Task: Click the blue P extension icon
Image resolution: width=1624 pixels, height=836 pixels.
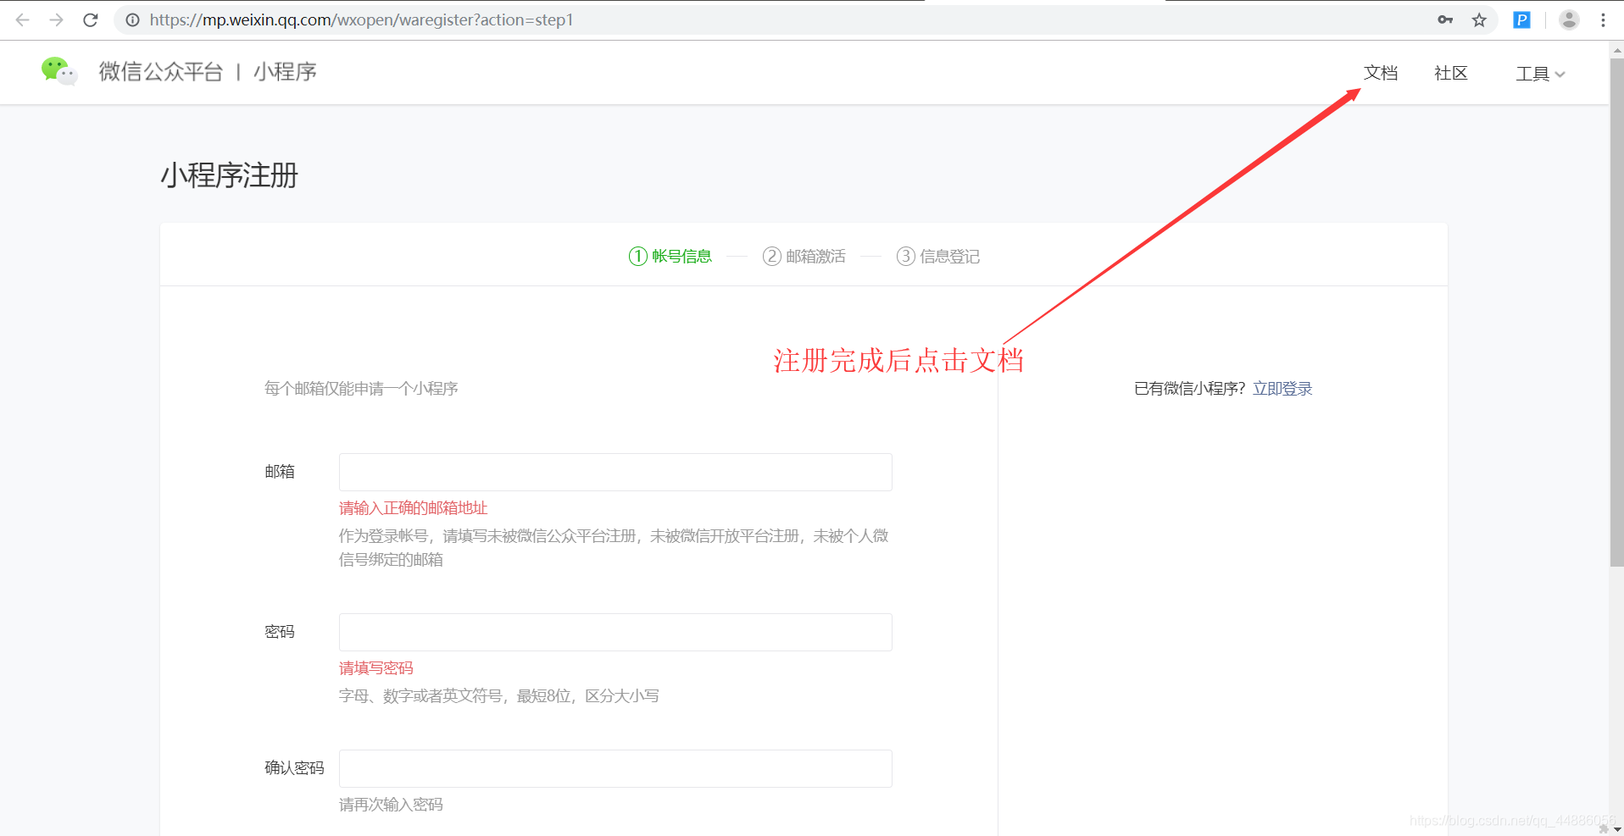Action: tap(1522, 19)
